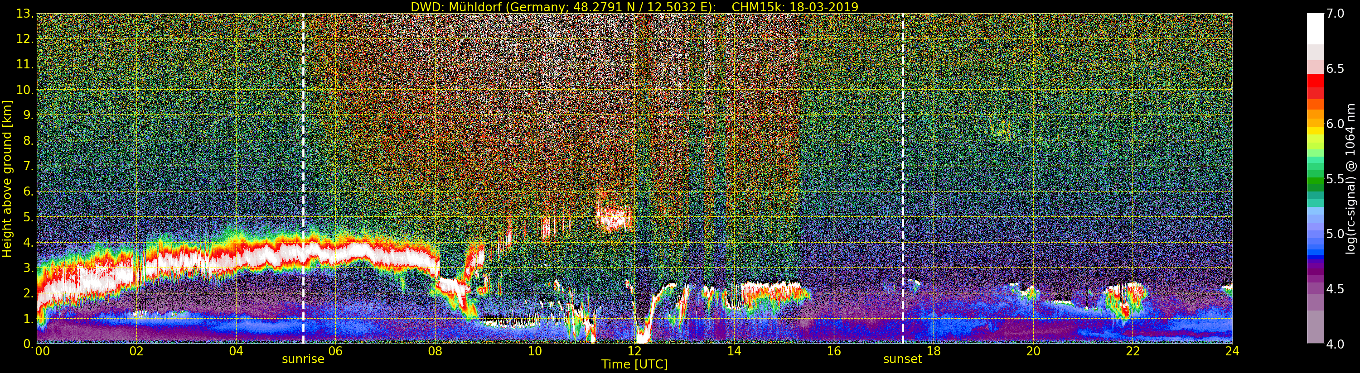Click the 'log(rc-signal) @ 1064 nm' colorbar label

click(1351, 178)
